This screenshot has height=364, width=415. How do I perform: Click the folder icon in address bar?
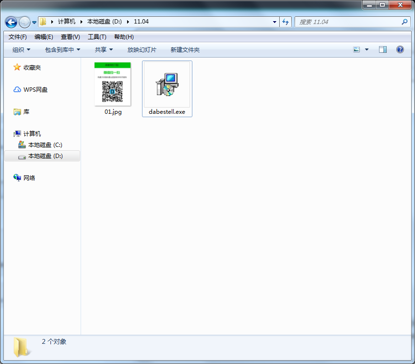pyautogui.click(x=43, y=22)
